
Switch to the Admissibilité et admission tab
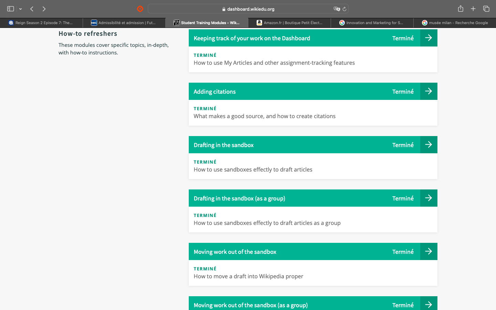click(124, 23)
